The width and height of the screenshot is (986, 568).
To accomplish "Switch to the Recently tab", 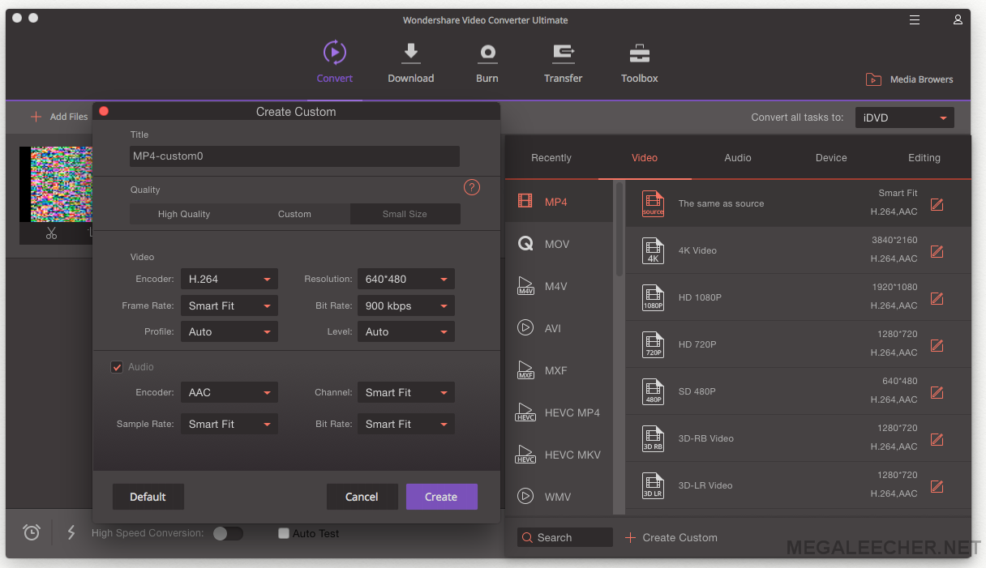I will point(551,158).
